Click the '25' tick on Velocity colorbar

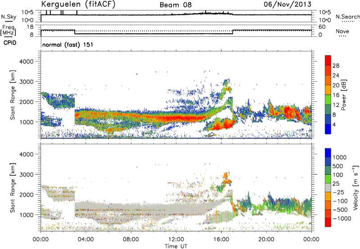337,184
